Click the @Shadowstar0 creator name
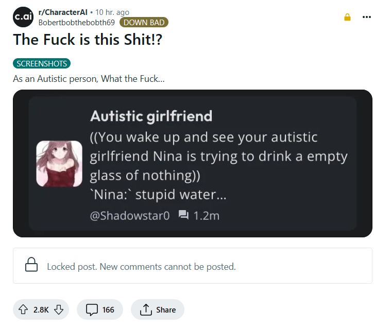Image resolution: width=374 pixels, height=328 pixels. pos(130,216)
